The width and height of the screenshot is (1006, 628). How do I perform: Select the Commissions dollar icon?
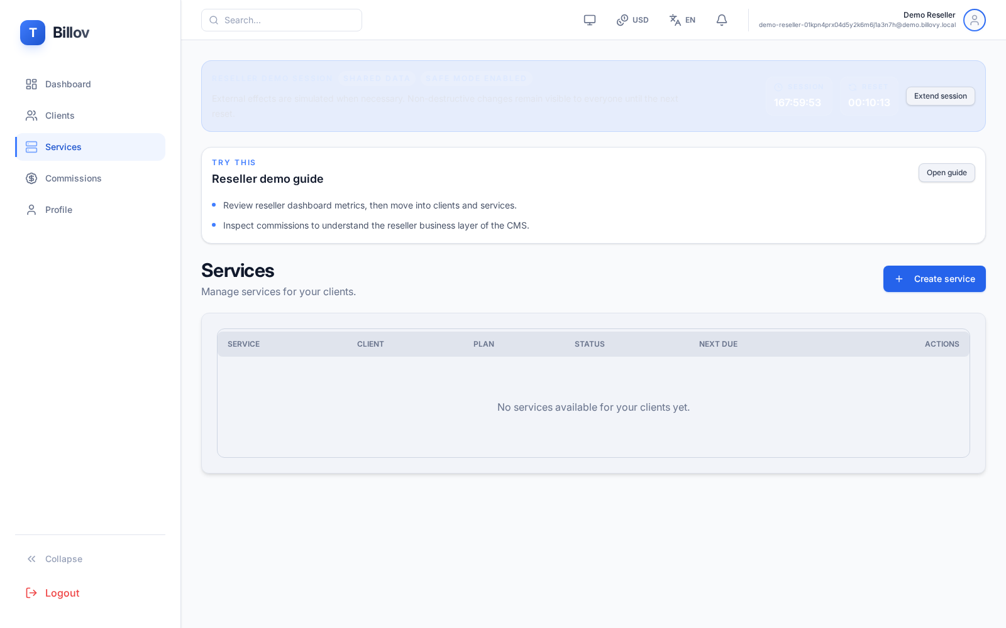pyautogui.click(x=31, y=178)
